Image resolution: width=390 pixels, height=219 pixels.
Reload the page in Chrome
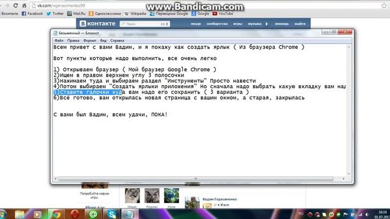[16, 5]
